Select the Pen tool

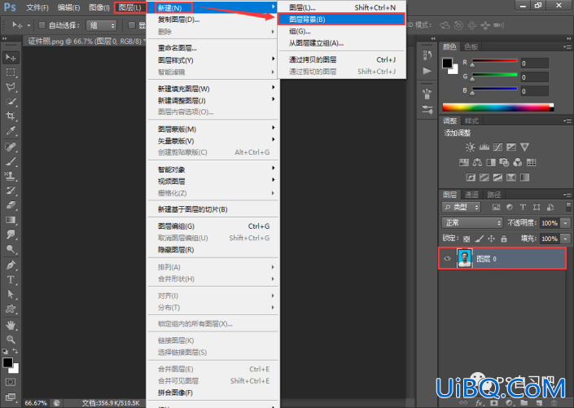tap(11, 265)
